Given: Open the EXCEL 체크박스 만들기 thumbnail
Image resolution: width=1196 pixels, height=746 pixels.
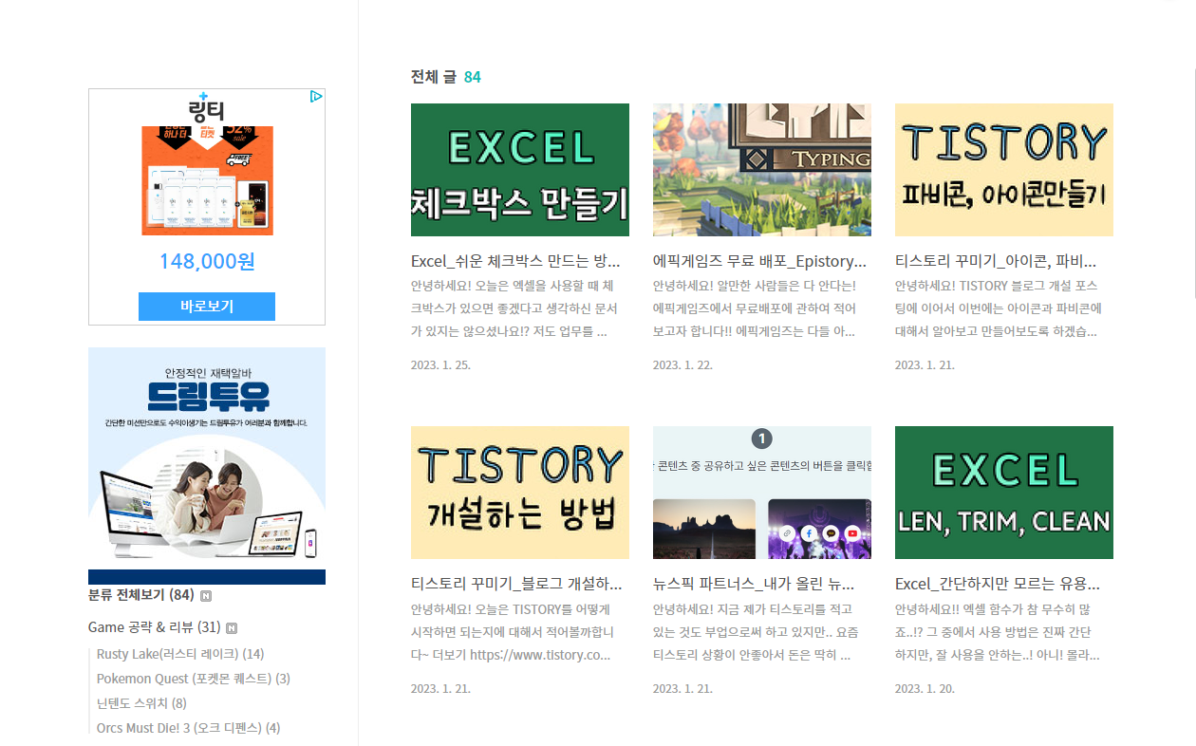Looking at the screenshot, I should coord(520,170).
